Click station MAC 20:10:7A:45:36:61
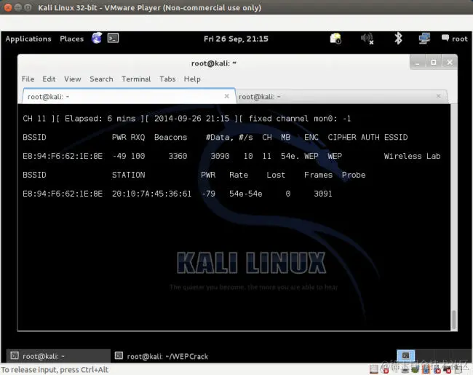Screen dimensions: 473x375 pos(152,194)
